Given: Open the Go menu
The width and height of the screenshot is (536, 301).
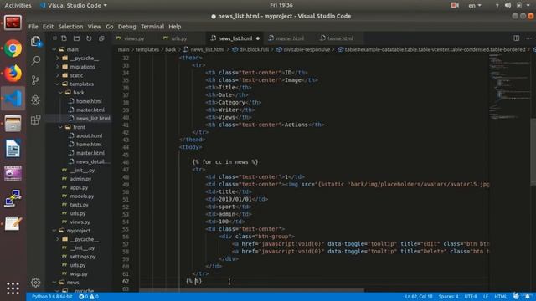Looking at the screenshot, I should [x=110, y=27].
